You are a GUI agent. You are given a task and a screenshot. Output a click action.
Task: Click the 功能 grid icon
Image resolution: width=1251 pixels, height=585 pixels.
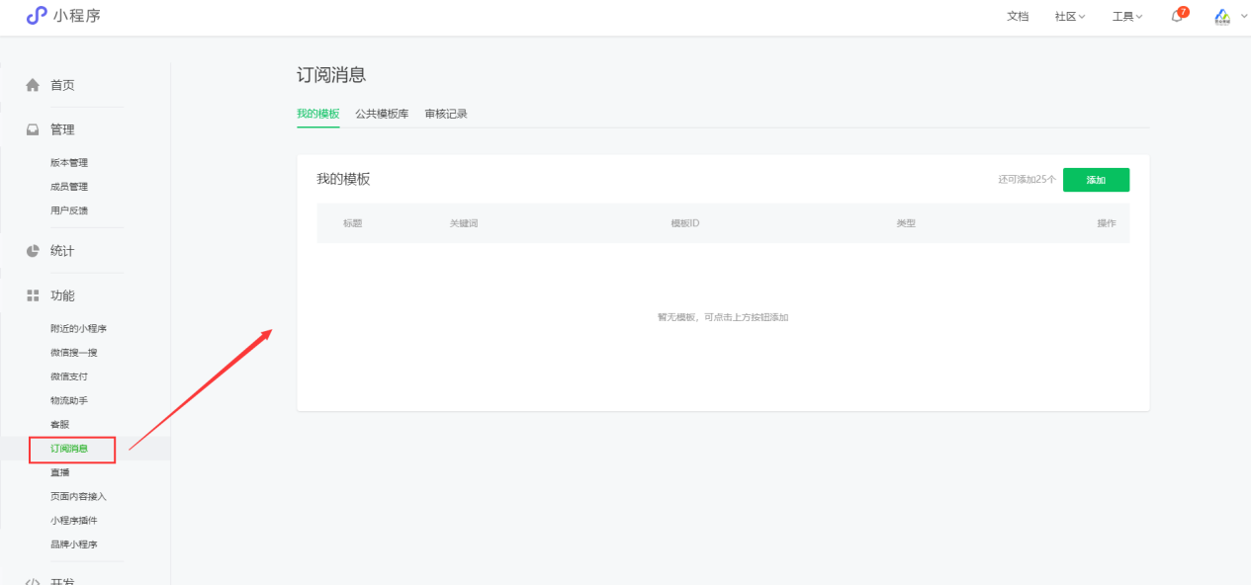tap(33, 295)
